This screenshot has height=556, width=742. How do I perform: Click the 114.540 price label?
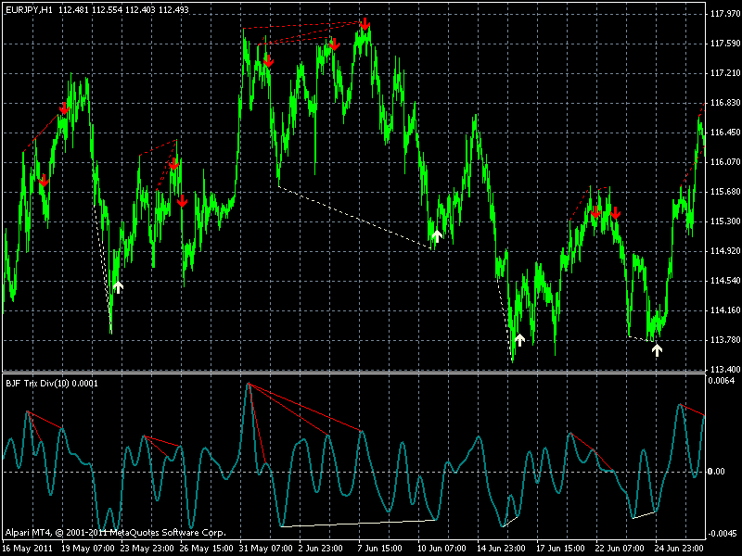coord(724,281)
